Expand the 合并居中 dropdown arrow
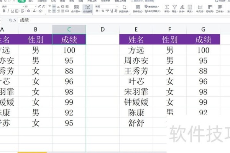Screen dimensions: 230x153 (80, 11)
